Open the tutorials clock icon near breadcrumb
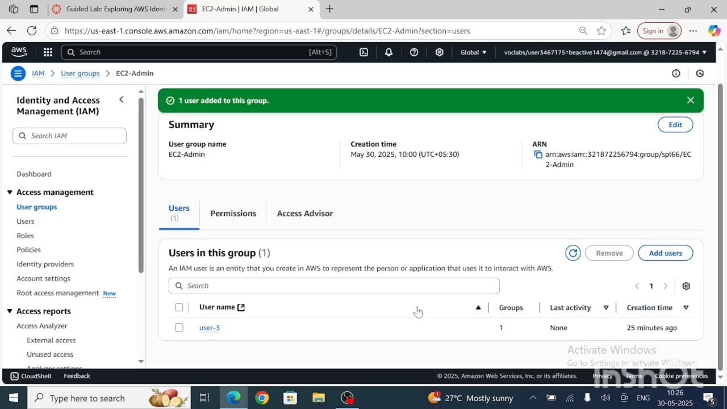This screenshot has height=409, width=727. 700,73
